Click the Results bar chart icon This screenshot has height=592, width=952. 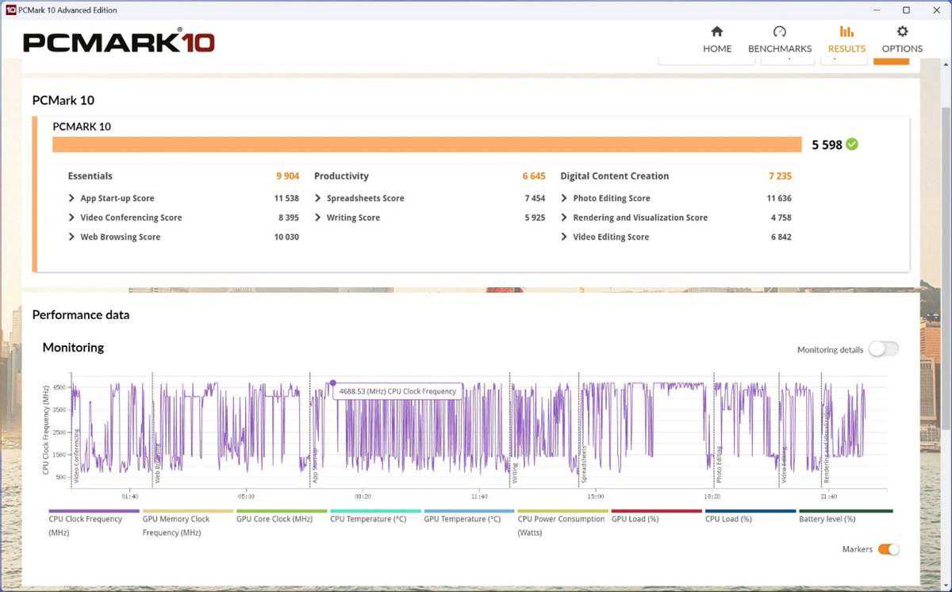tap(846, 32)
